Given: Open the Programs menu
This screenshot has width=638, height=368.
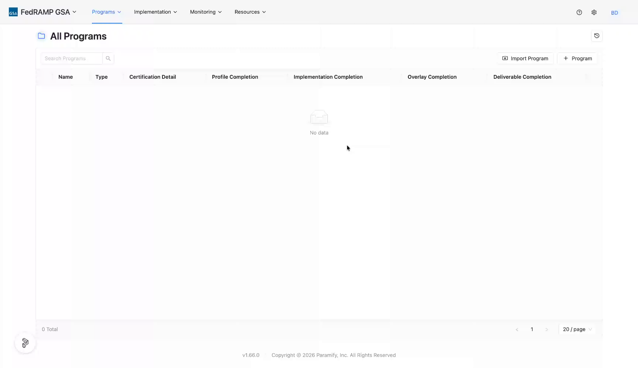Looking at the screenshot, I should [x=107, y=12].
